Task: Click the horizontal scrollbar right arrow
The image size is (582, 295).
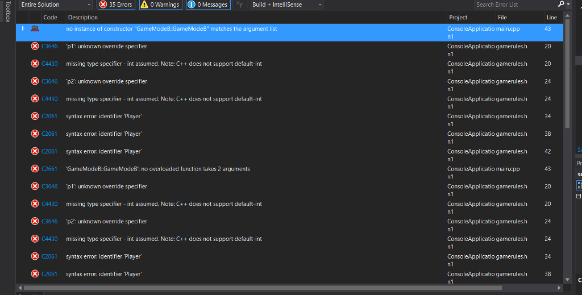Action: [559, 288]
